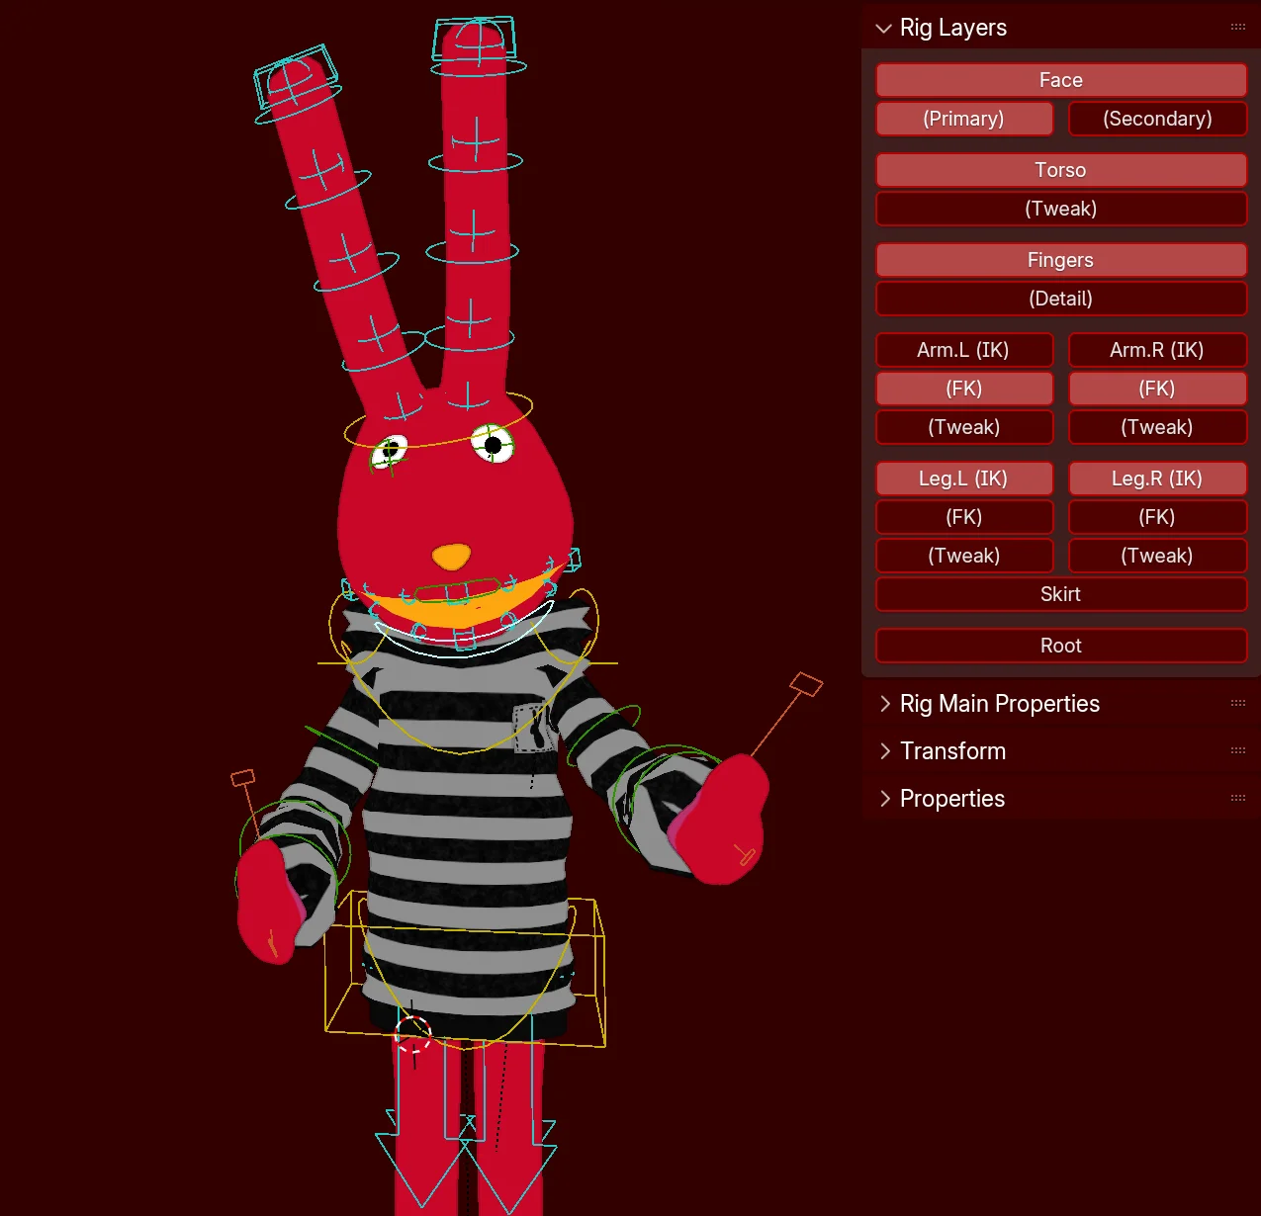Show the Face rig layer

pos(1060,80)
